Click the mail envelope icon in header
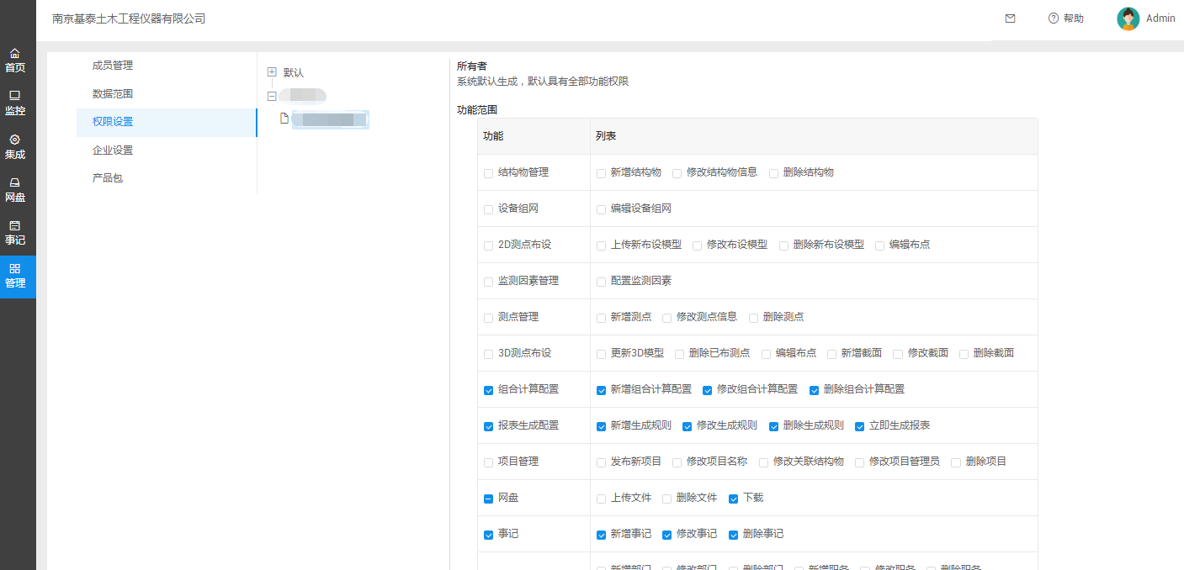 click(1010, 18)
